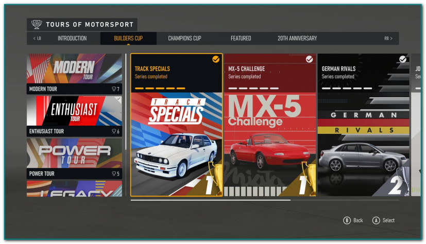This screenshot has height=244, width=426.
Task: Open the 20th Anniversary tab
Action: (x=297, y=38)
